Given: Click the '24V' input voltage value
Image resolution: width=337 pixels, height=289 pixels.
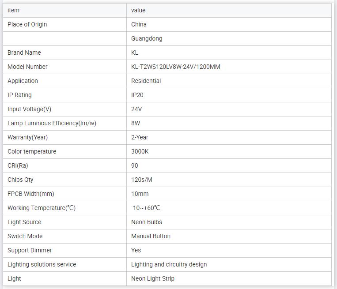Looking at the screenshot, I should click(x=136, y=109).
